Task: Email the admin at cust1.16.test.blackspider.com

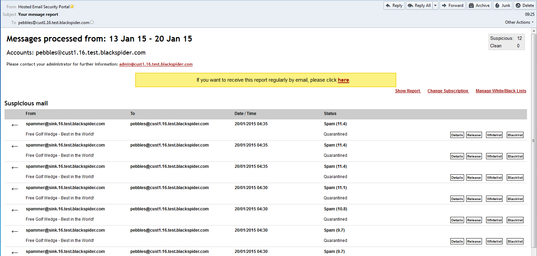Action: 156,64
